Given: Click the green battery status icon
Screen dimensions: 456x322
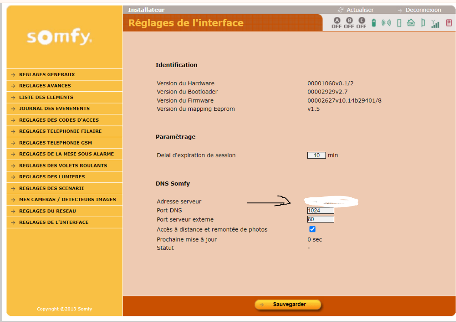Looking at the screenshot, I should pyautogui.click(x=374, y=23).
